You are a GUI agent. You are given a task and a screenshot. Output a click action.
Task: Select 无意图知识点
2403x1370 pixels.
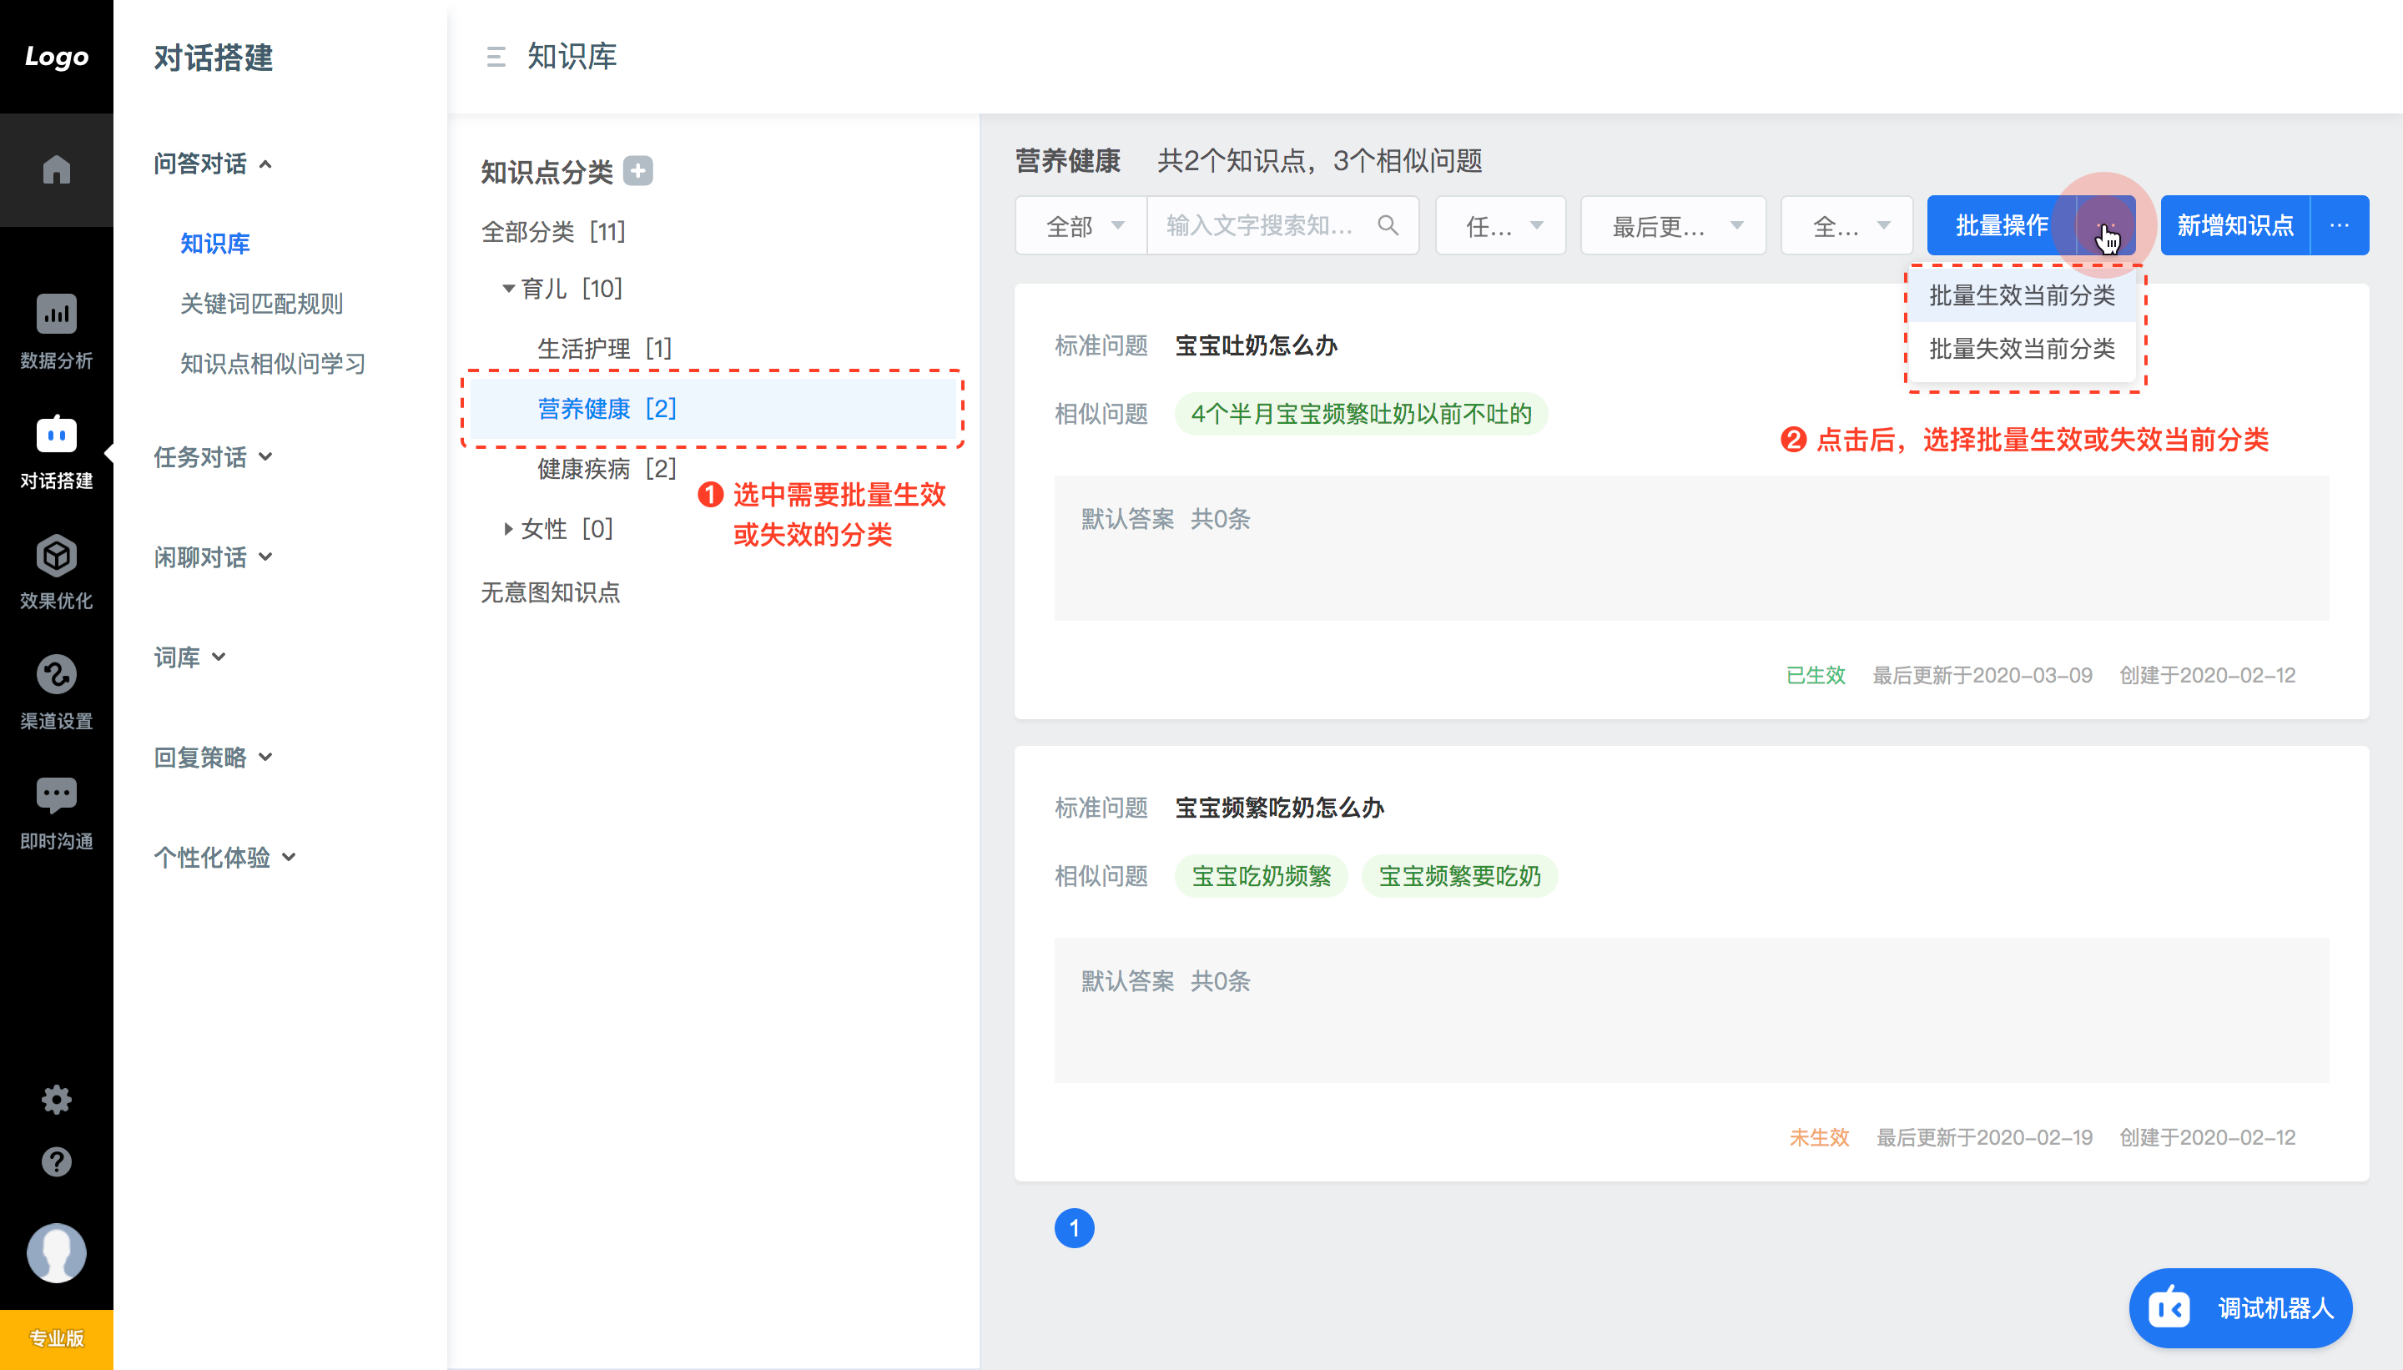tap(551, 592)
